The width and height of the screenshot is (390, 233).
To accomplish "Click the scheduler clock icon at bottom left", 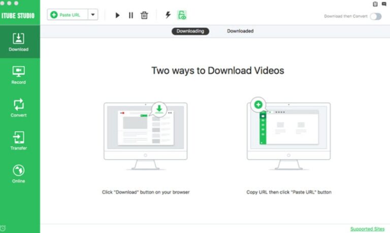I will point(3,228).
